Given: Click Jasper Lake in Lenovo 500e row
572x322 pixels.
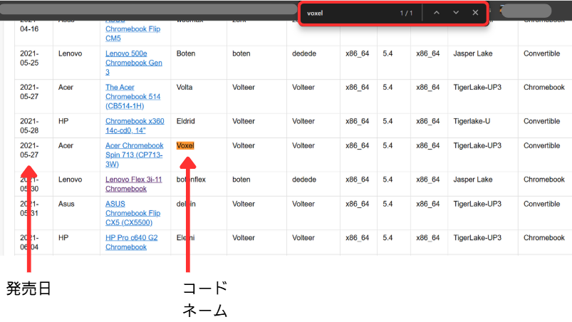Looking at the screenshot, I should pos(473,53).
